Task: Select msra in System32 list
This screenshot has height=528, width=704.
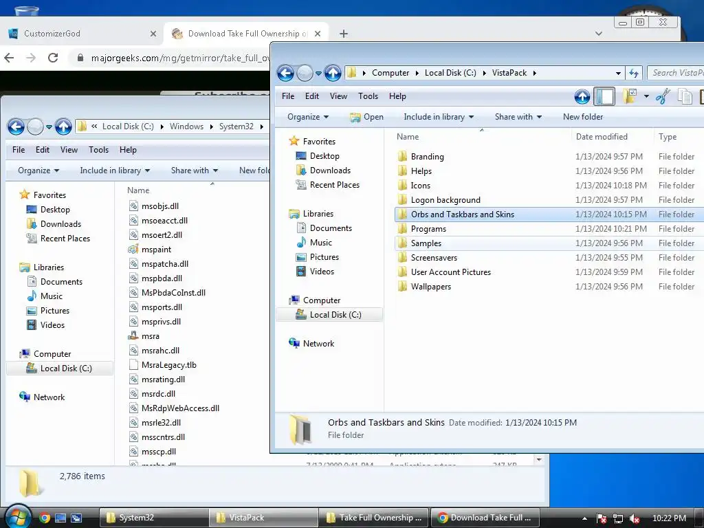Action: point(150,336)
